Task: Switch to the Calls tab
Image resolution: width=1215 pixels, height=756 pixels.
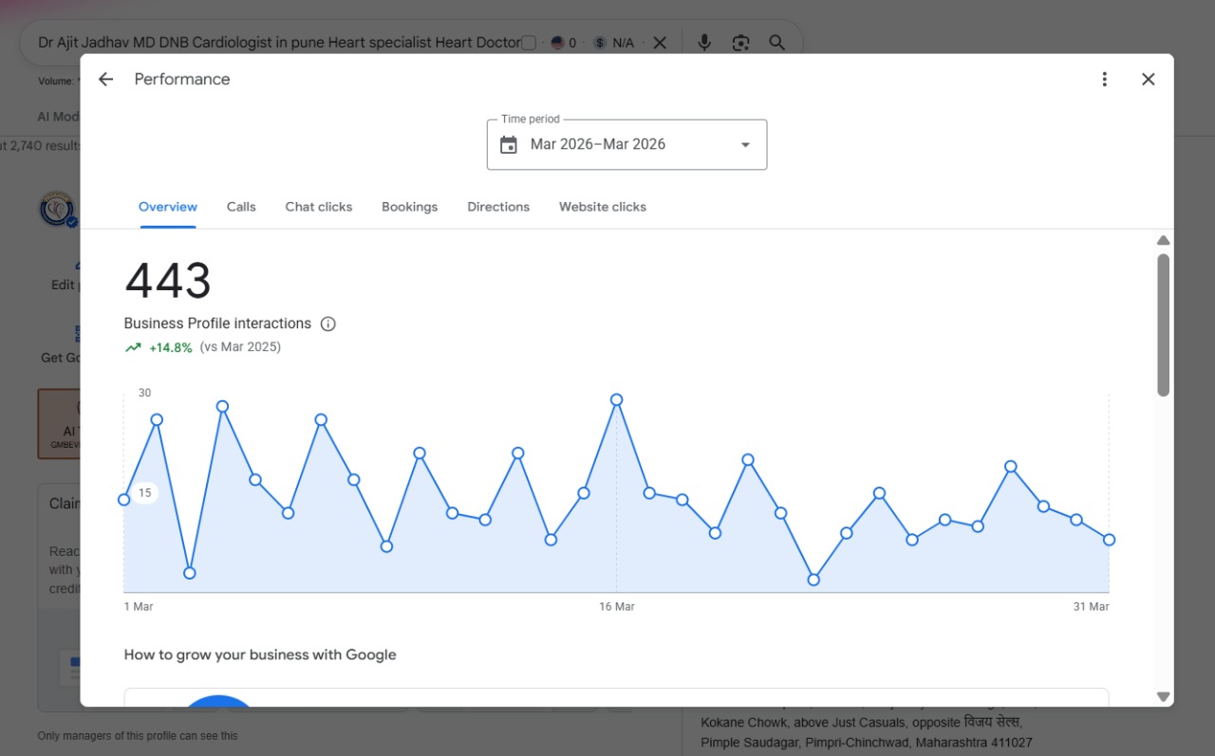Action: pyautogui.click(x=241, y=207)
